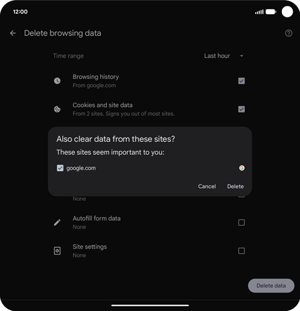300x311 pixels.
Task: Open the help question mark icon
Action: click(288, 33)
